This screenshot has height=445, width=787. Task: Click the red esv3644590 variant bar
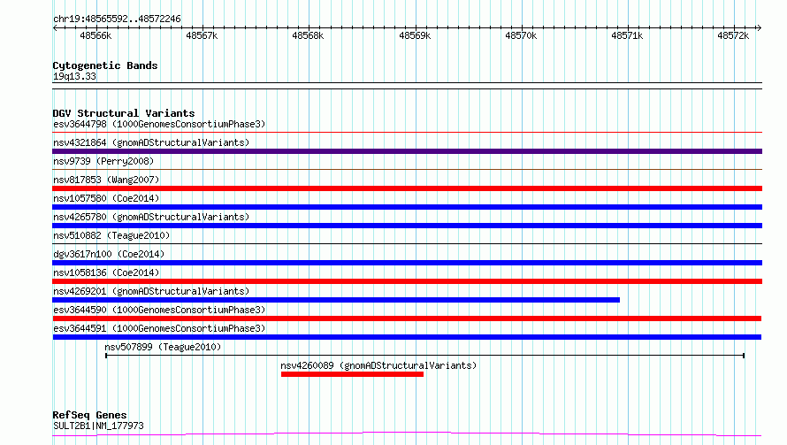[407, 318]
